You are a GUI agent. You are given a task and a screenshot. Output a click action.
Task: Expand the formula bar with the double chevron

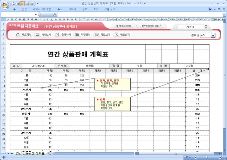pyautogui.click(x=224, y=14)
